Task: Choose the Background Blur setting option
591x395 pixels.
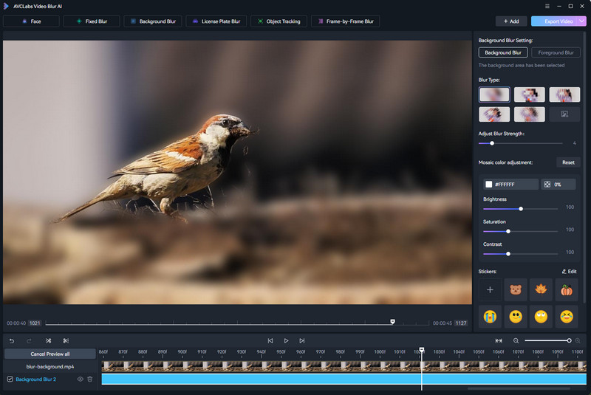Action: [503, 52]
